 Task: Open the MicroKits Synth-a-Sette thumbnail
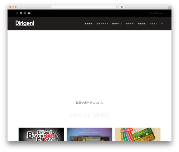click(138, 134)
